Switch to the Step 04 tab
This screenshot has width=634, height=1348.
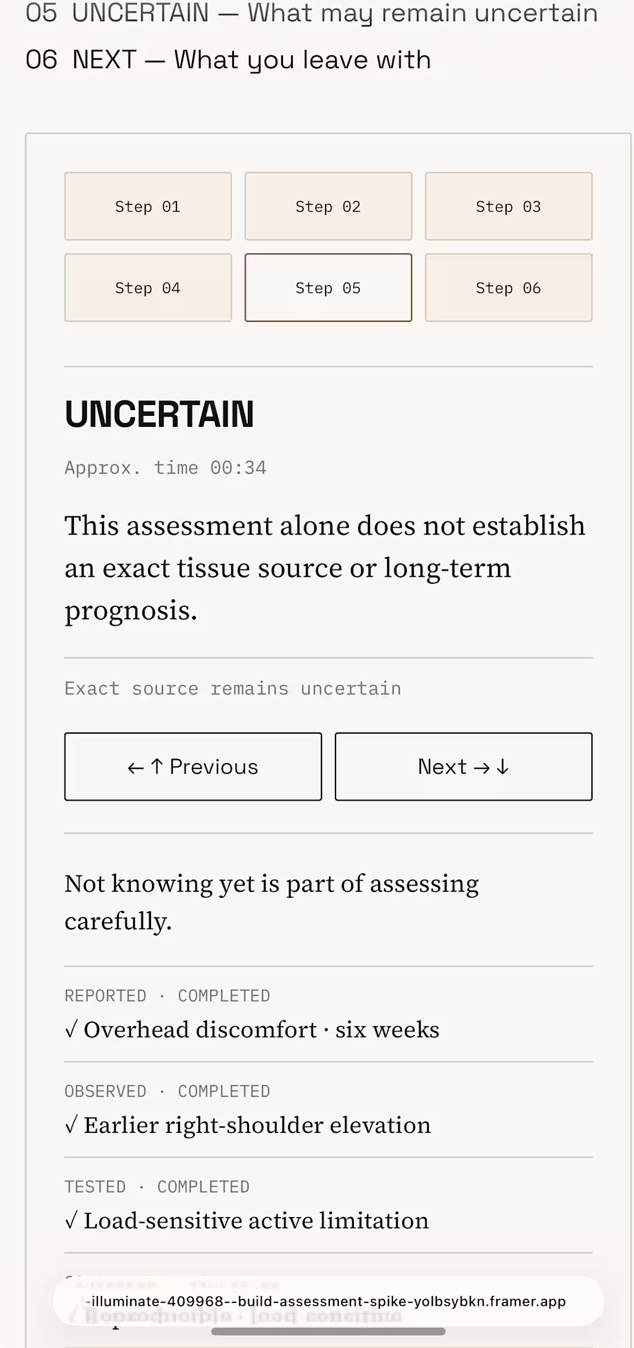coord(148,287)
